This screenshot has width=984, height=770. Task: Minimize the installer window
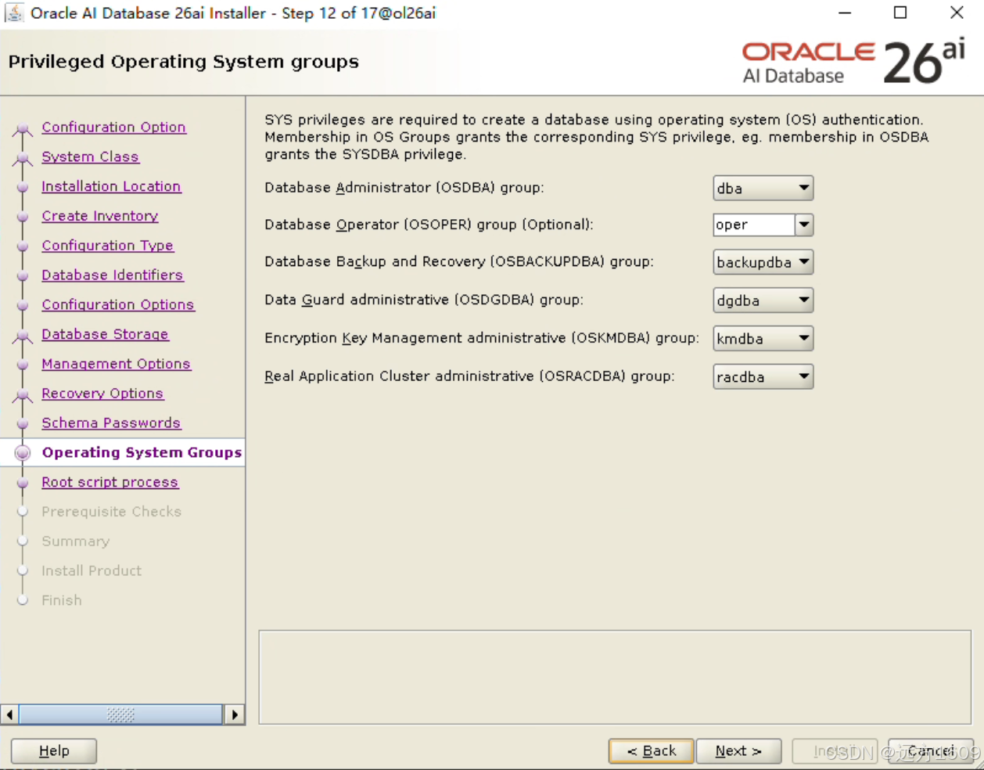tap(845, 13)
